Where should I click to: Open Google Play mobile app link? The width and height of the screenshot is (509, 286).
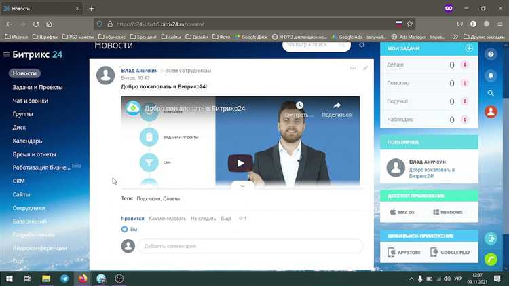[450, 252]
